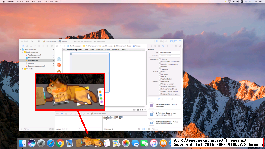Open the Edit menu in designer
This screenshot has height=149, width=265.
pyautogui.click(x=92, y=49)
